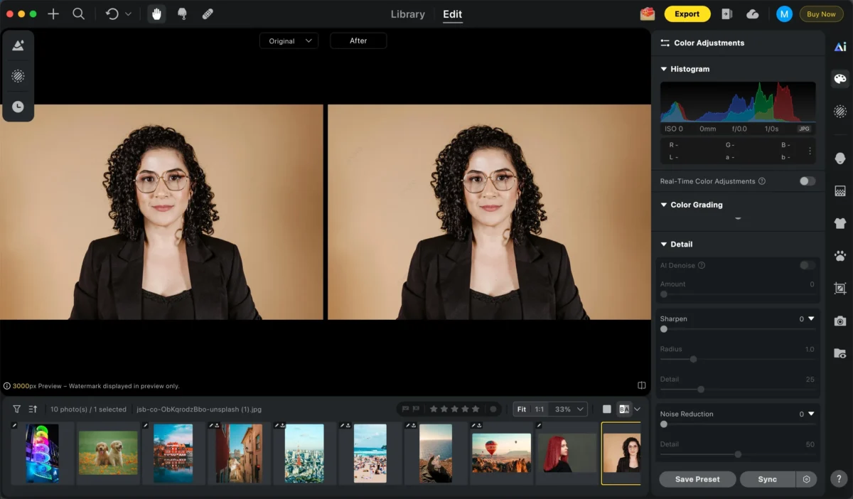Switch to the Library tab
Viewport: 853px width, 499px height.
pos(407,14)
